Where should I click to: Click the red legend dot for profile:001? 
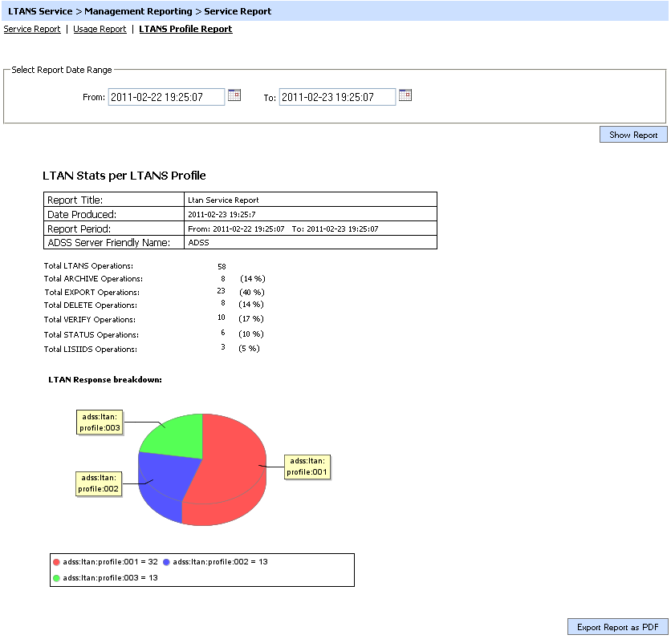point(56,562)
